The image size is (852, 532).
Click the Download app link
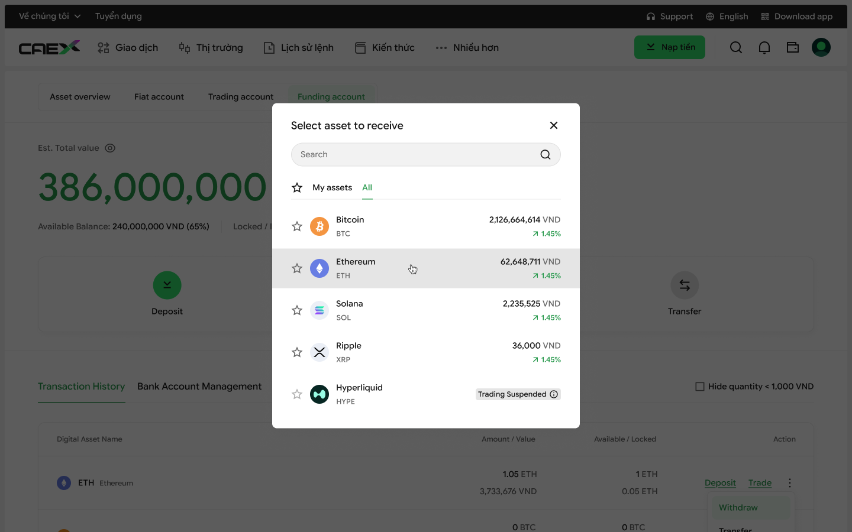(x=797, y=17)
